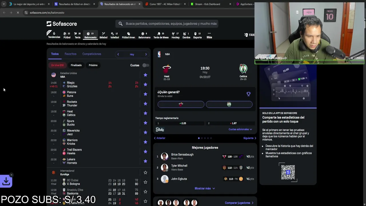Favorite the BC Dubai V. Bologna match
Image resolution: width=366 pixels, height=206 pixels.
[x=145, y=182]
